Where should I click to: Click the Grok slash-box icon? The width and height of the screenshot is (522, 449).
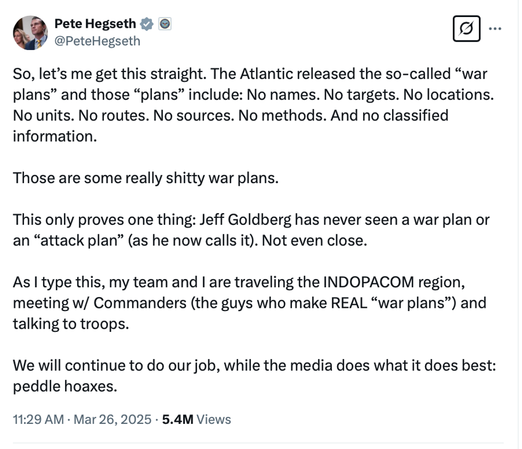[467, 29]
